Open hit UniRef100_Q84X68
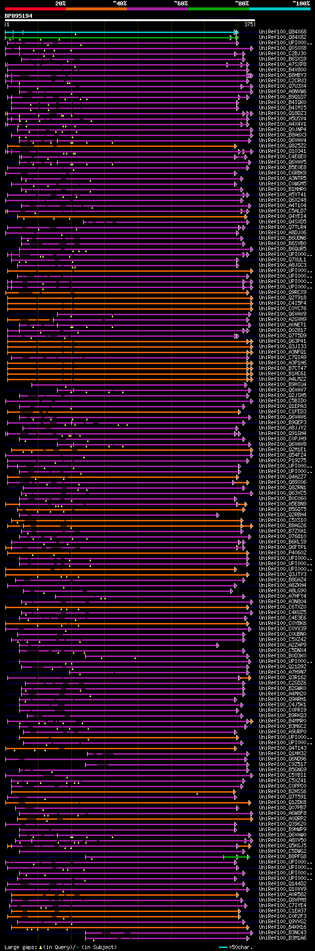This screenshot has width=315, height=951. point(283,32)
